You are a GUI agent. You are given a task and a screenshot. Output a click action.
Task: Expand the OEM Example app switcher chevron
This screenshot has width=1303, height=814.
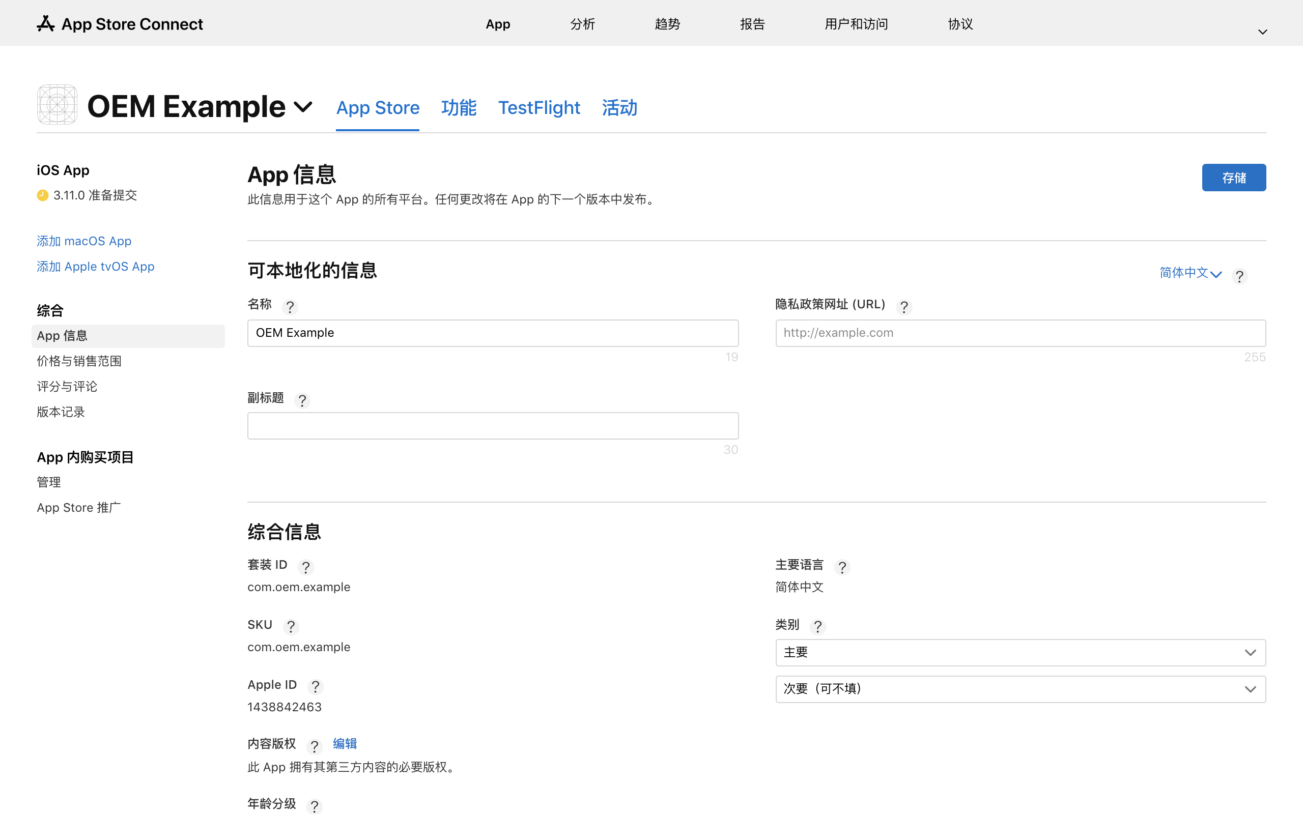pos(303,107)
